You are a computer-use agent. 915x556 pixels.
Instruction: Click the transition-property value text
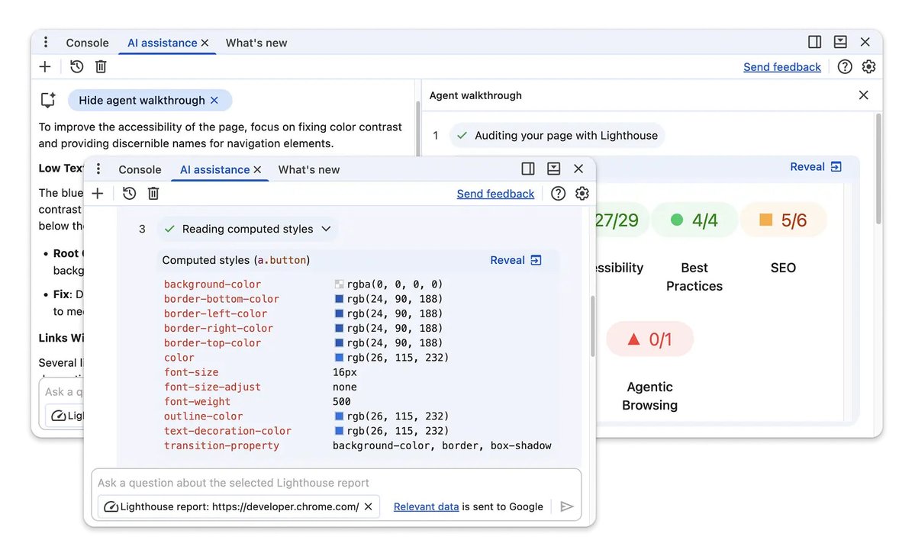coord(442,445)
